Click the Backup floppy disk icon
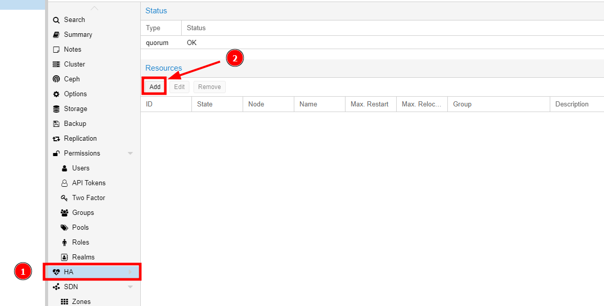The width and height of the screenshot is (604, 306). click(x=56, y=124)
